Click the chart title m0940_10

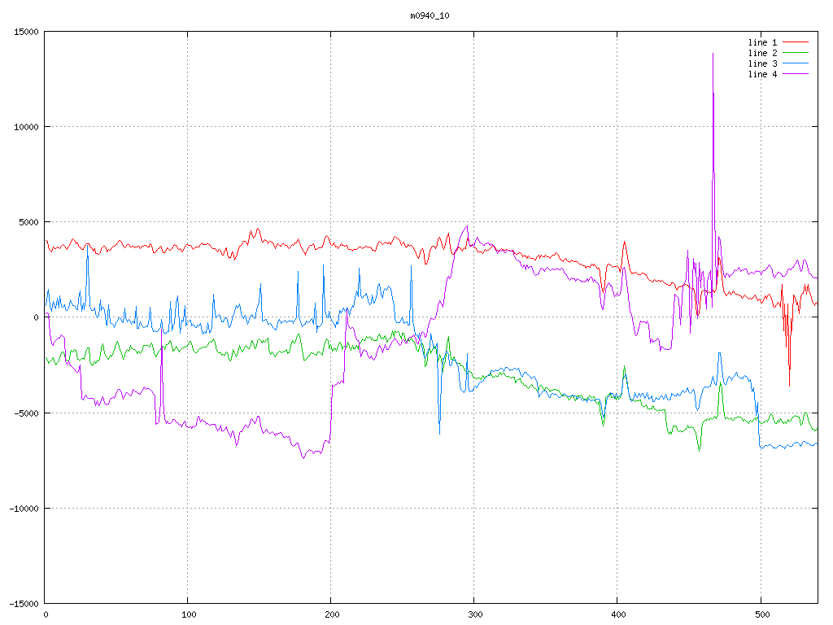430,15
